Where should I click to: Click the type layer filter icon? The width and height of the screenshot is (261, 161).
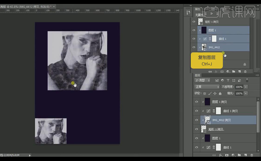point(228,80)
